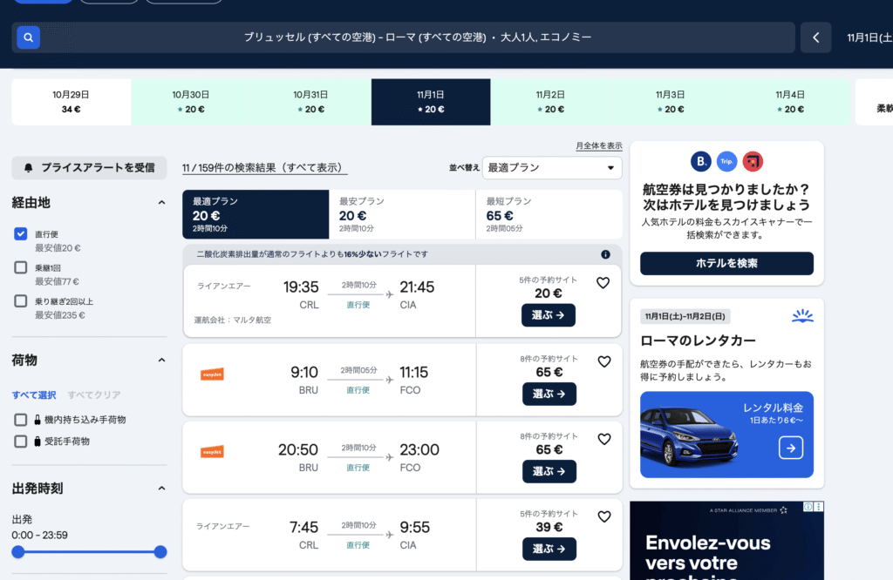
Task: Uncheck the 直行便 direct flight checkbox
Action: (21, 233)
